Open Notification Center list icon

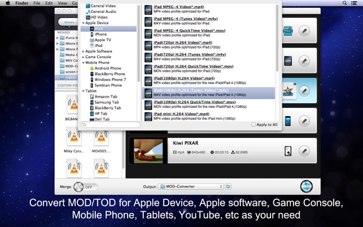(354, 3)
